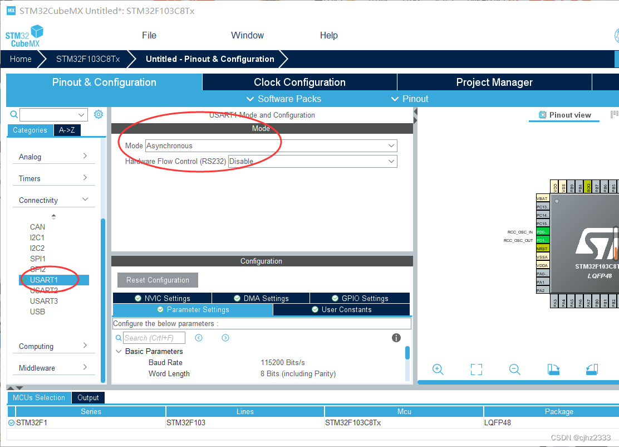
Task: Go to next parameter search result
Action: coord(225,338)
